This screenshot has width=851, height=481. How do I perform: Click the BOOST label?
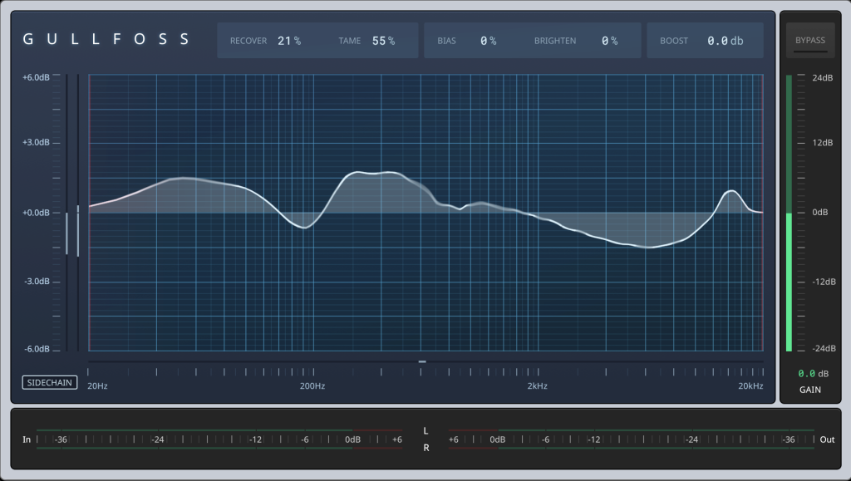[674, 41]
